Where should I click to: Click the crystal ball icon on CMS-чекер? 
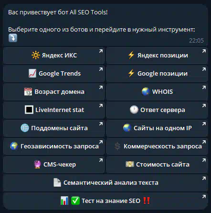(37, 164)
